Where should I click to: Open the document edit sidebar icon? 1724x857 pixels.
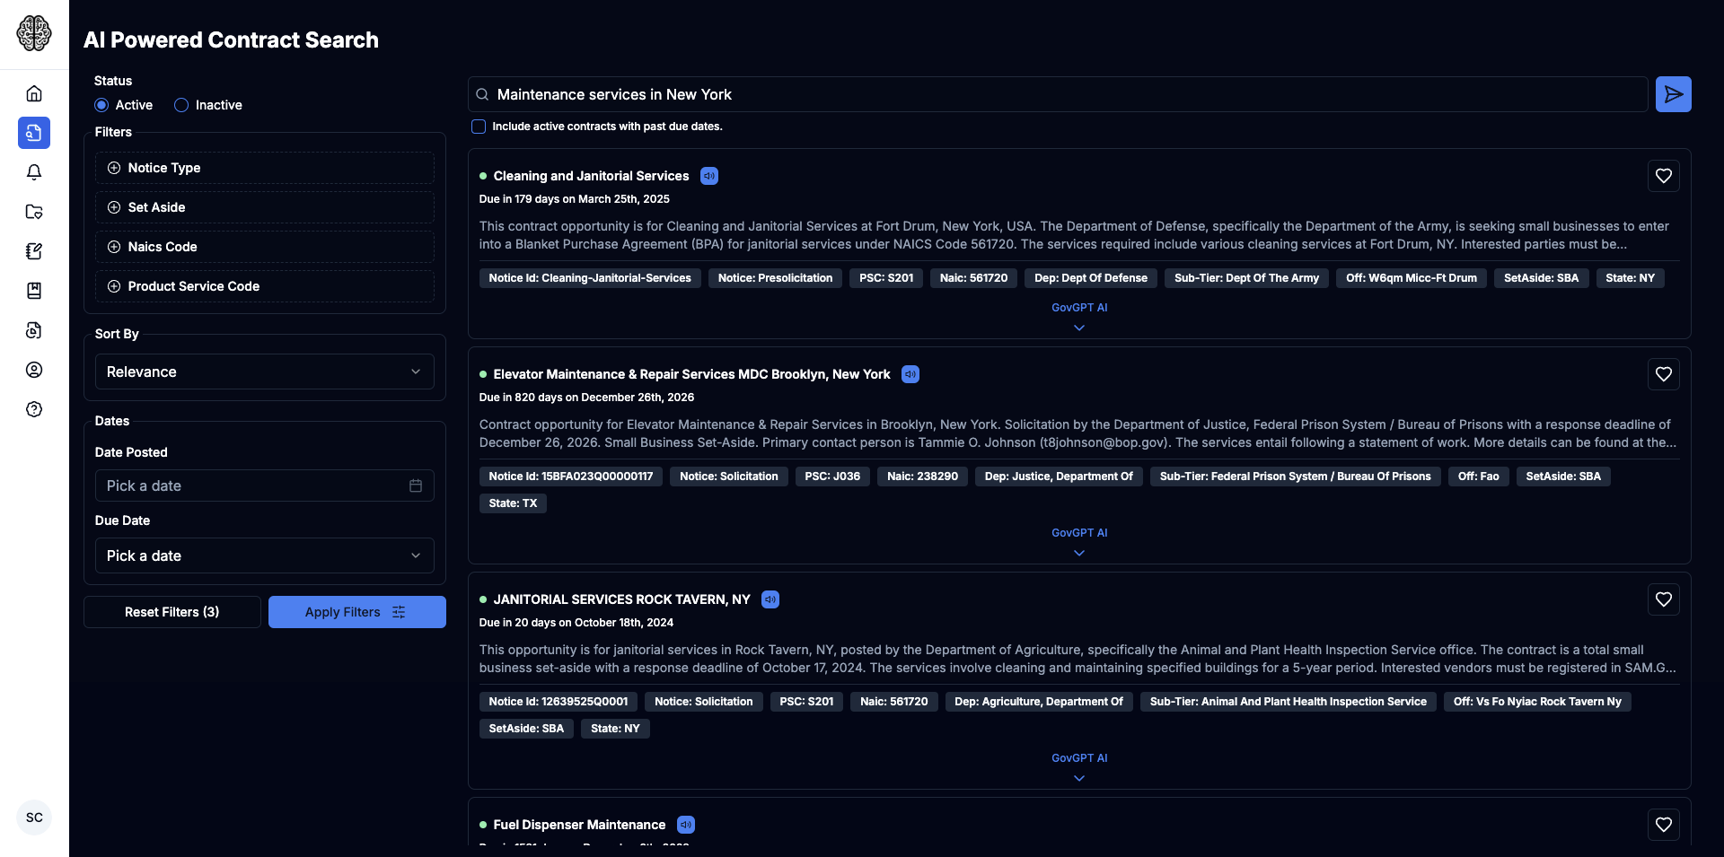[x=34, y=251]
